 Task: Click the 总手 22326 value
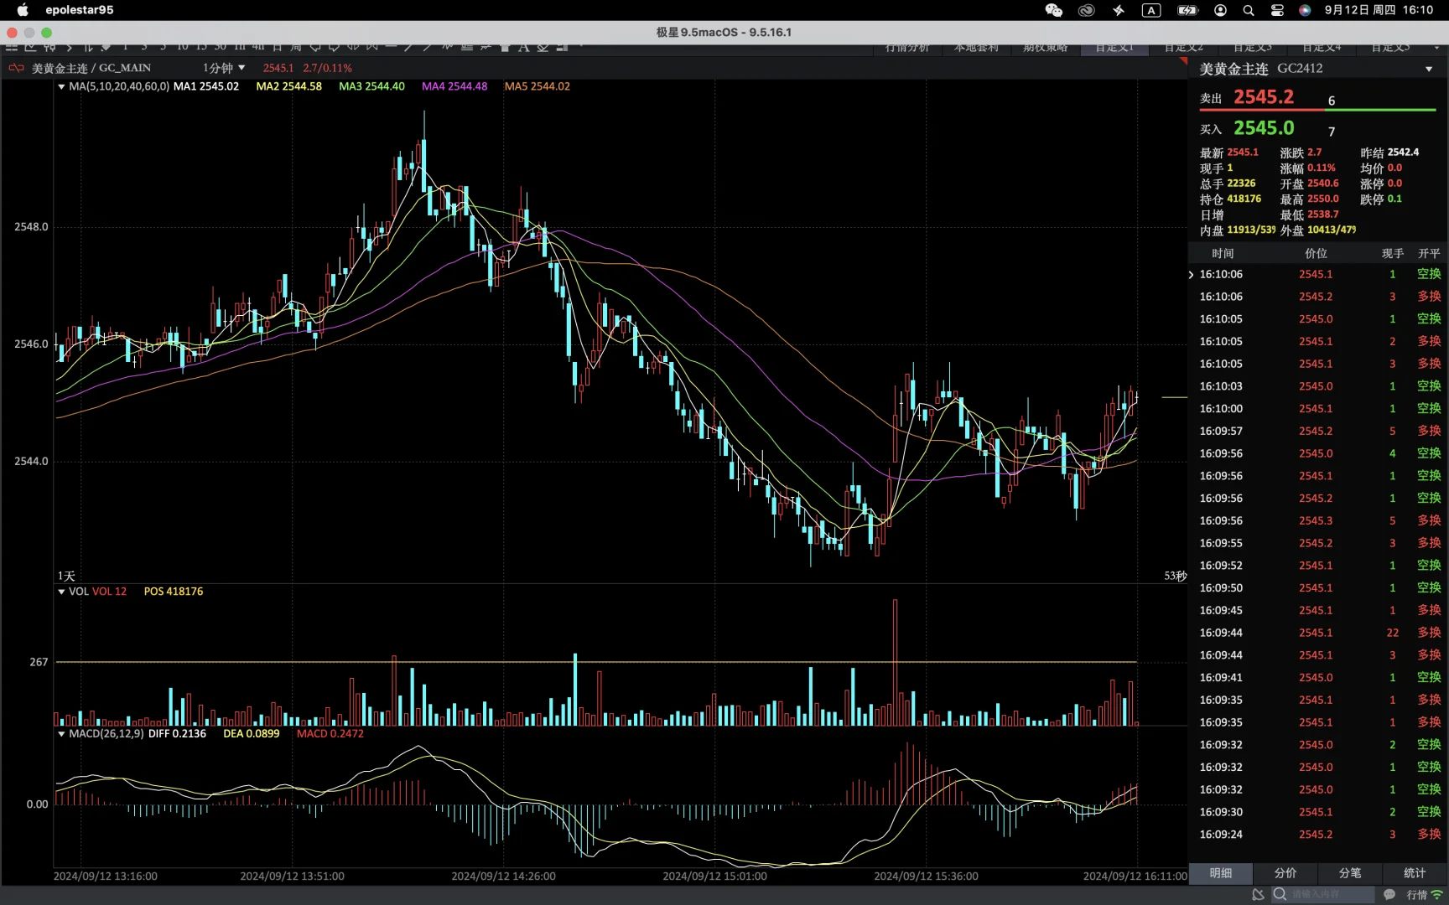pos(1241,184)
